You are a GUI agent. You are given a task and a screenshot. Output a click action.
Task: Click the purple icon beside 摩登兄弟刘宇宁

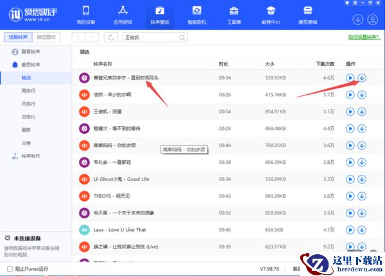[x=84, y=77]
